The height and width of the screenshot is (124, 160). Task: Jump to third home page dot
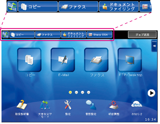click(x=82, y=92)
